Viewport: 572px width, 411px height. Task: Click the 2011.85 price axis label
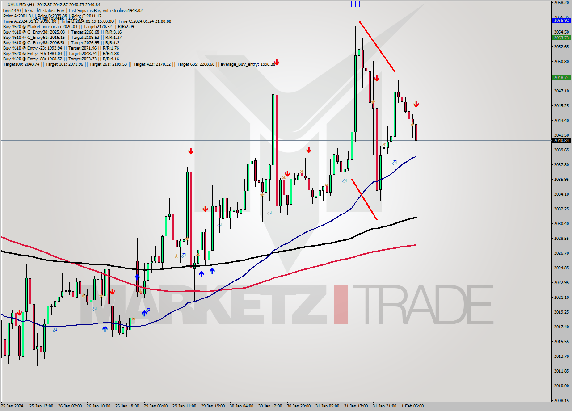pos(561,371)
